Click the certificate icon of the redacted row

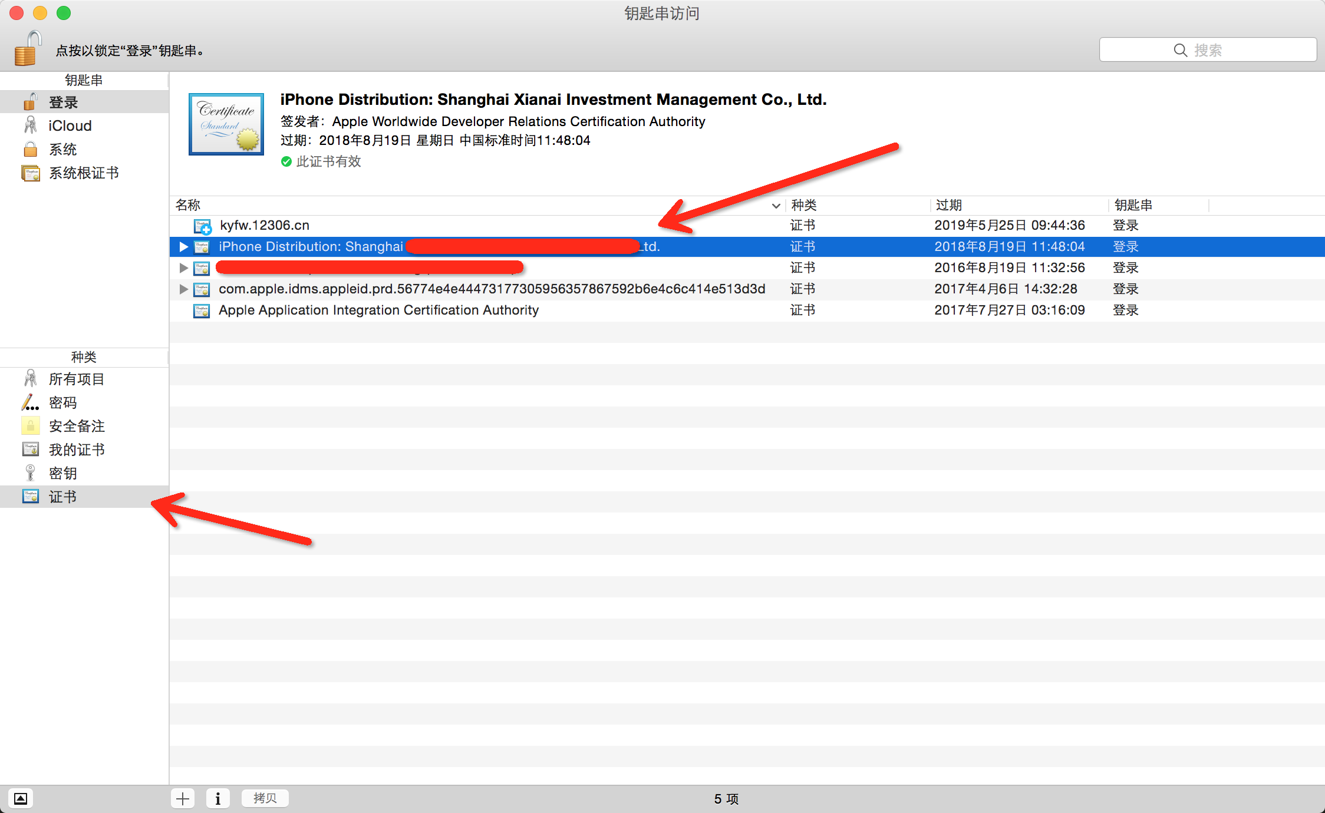point(202,268)
